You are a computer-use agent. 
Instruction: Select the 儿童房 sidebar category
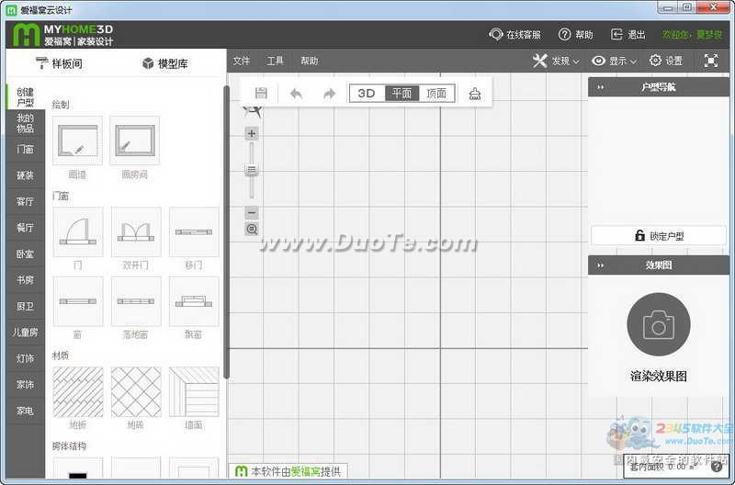(26, 333)
